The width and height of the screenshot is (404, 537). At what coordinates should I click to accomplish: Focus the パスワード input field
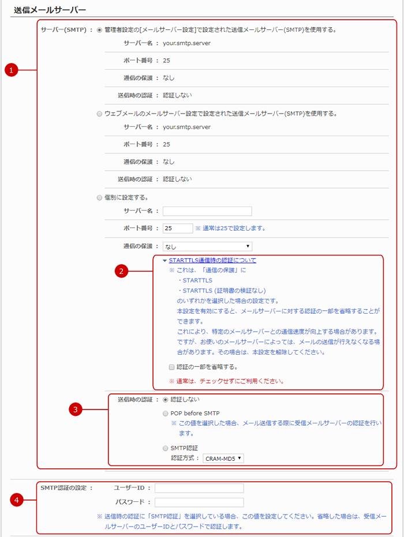pos(199,502)
